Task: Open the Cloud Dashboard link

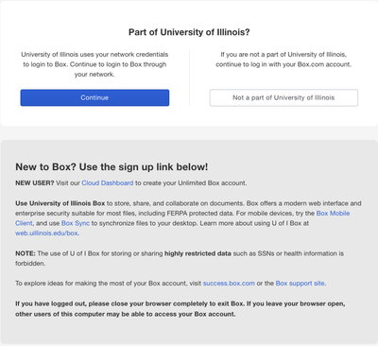Action: click(108, 183)
